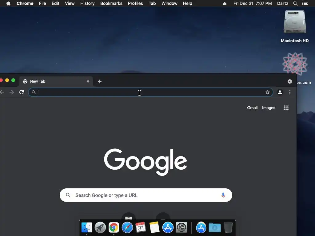
Task: Go back to the previous page
Action: tap(2, 92)
